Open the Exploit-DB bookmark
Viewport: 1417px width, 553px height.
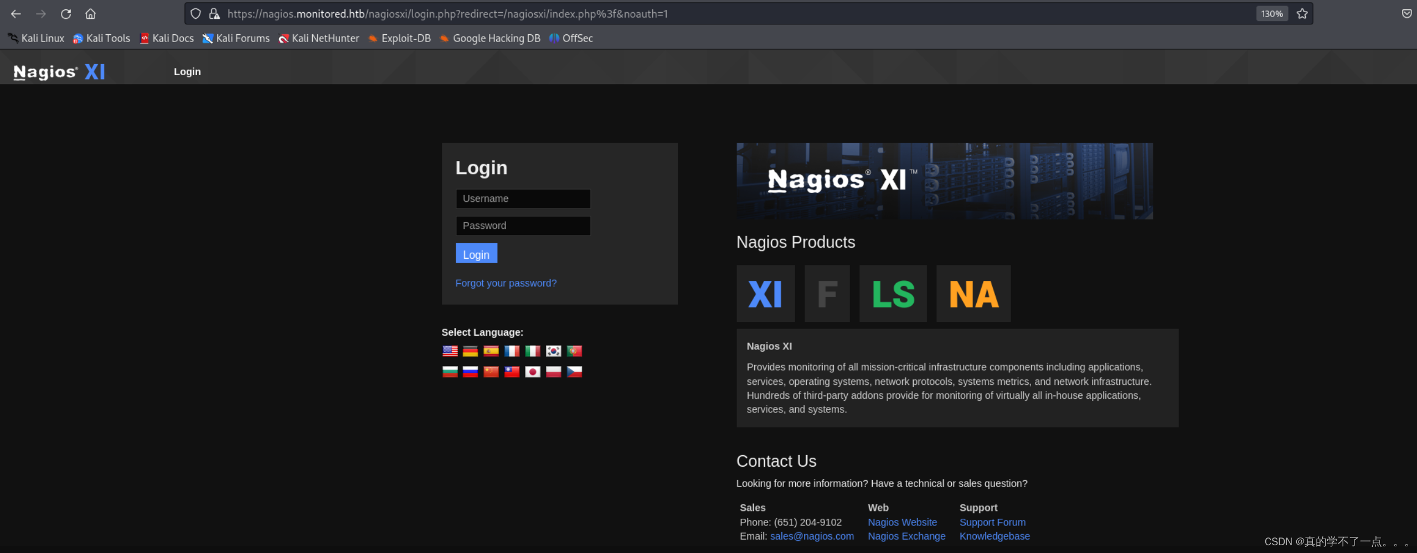[x=399, y=38]
